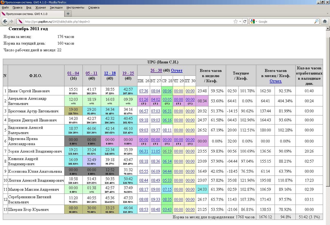
Task: Click the Отчет link beside 26 - 30
Action: tap(177, 70)
